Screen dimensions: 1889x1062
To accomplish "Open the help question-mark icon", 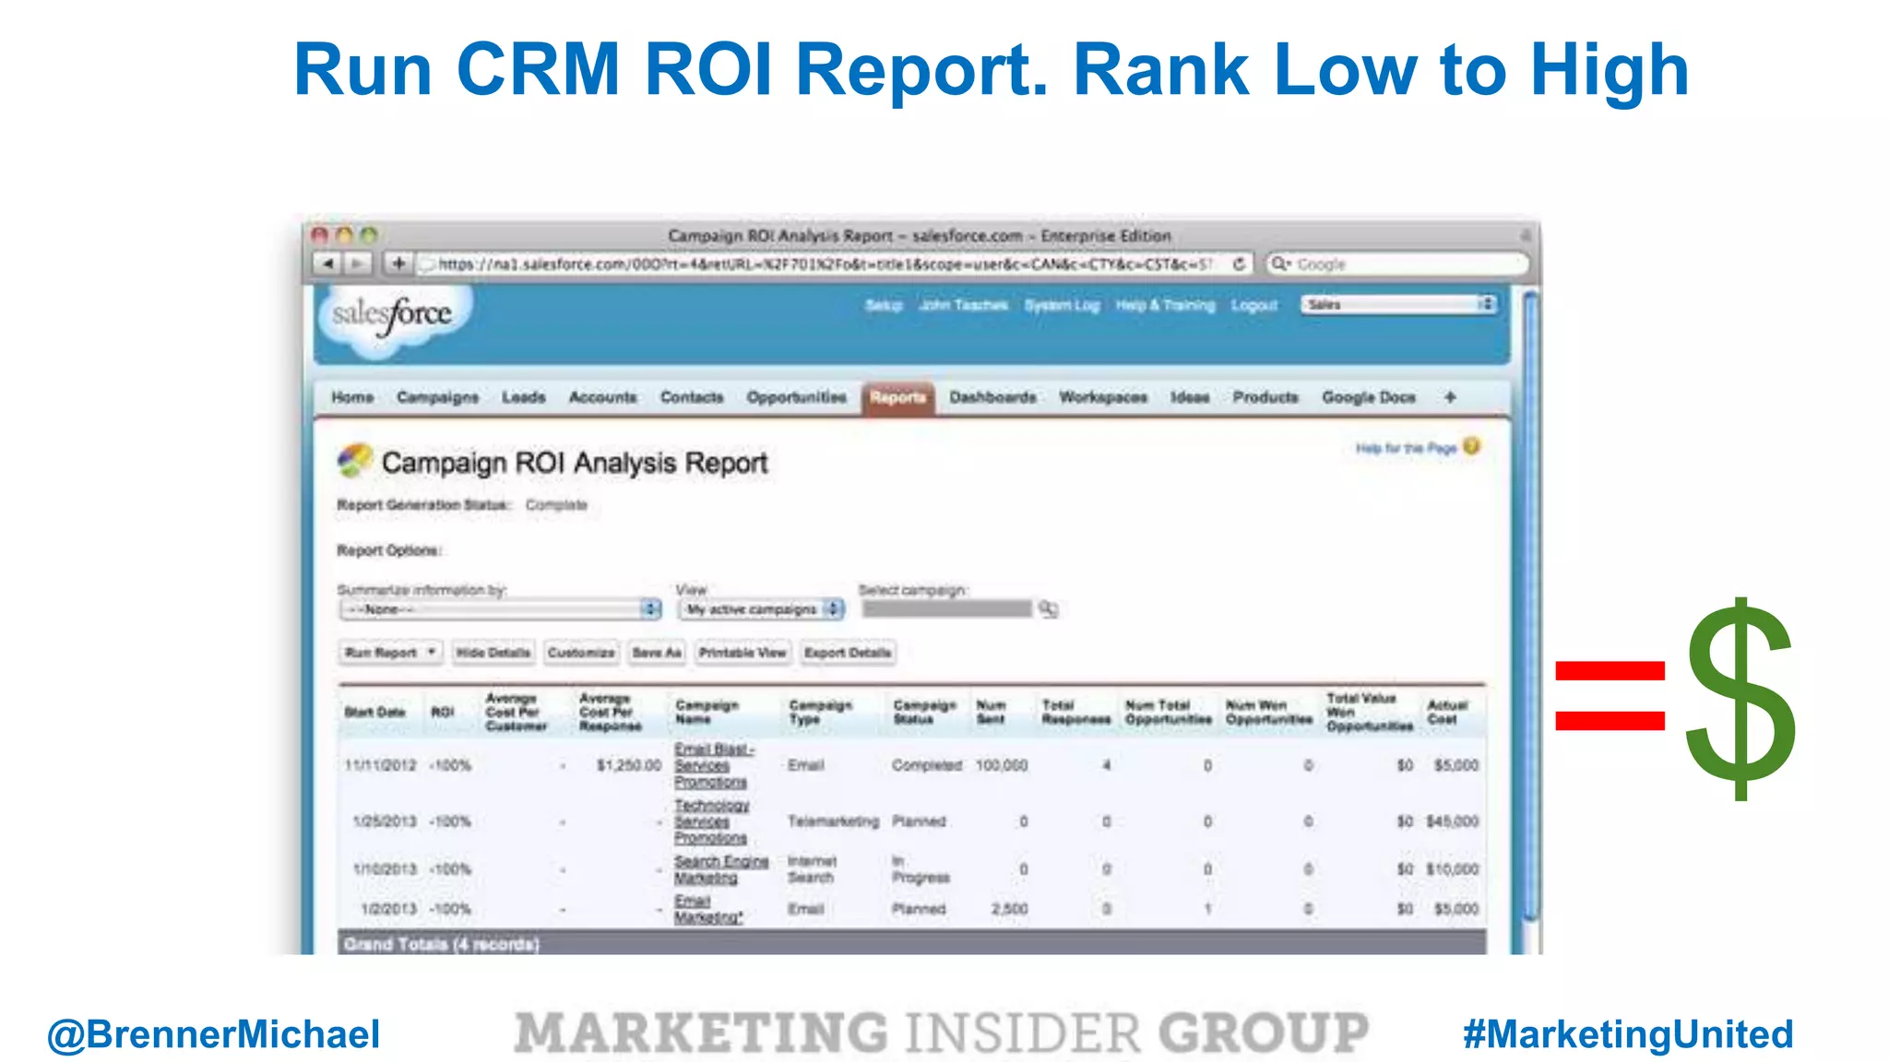I will click(1471, 446).
